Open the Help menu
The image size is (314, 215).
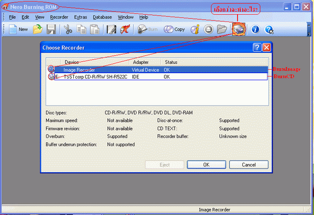tap(143, 17)
